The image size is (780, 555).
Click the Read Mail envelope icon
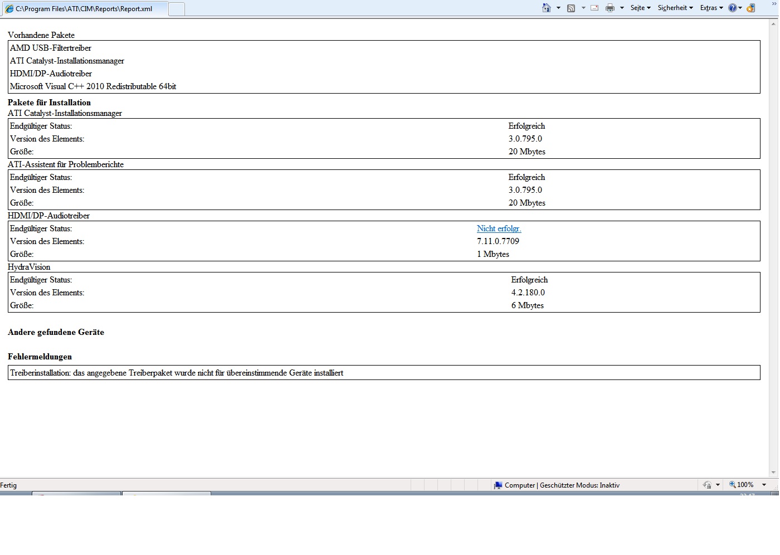click(594, 8)
